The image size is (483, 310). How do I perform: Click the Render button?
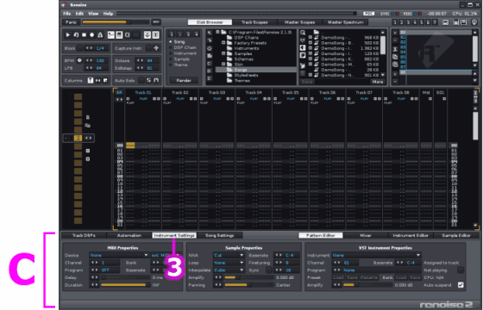(184, 80)
